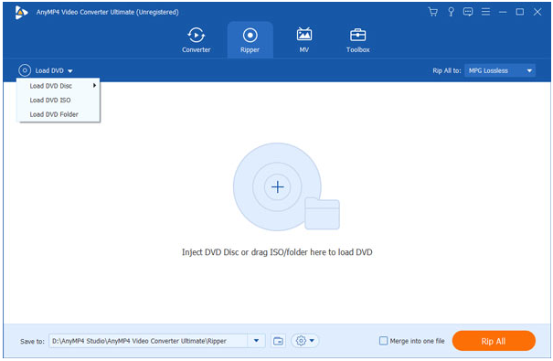
Task: Click the key register icon
Action: tap(451, 12)
